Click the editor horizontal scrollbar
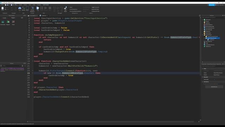The height and width of the screenshot is (127, 225). point(111,122)
